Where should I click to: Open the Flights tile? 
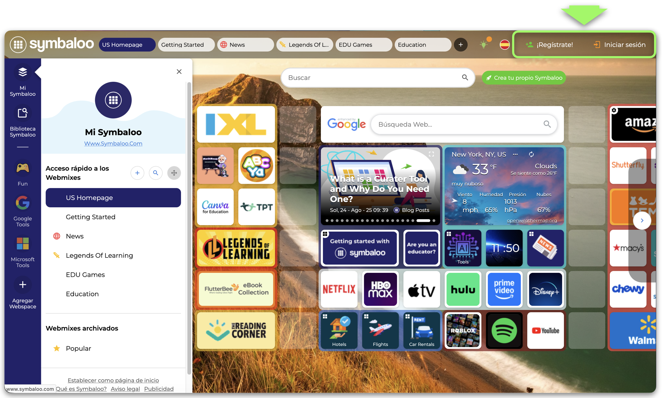tap(381, 331)
